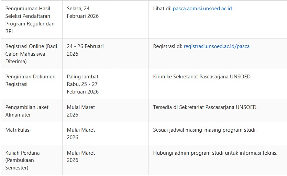Image resolution: width=287 pixels, height=176 pixels.
Task: Open the pasca.admisi.unsoed.ac.id link
Action: click(x=202, y=9)
